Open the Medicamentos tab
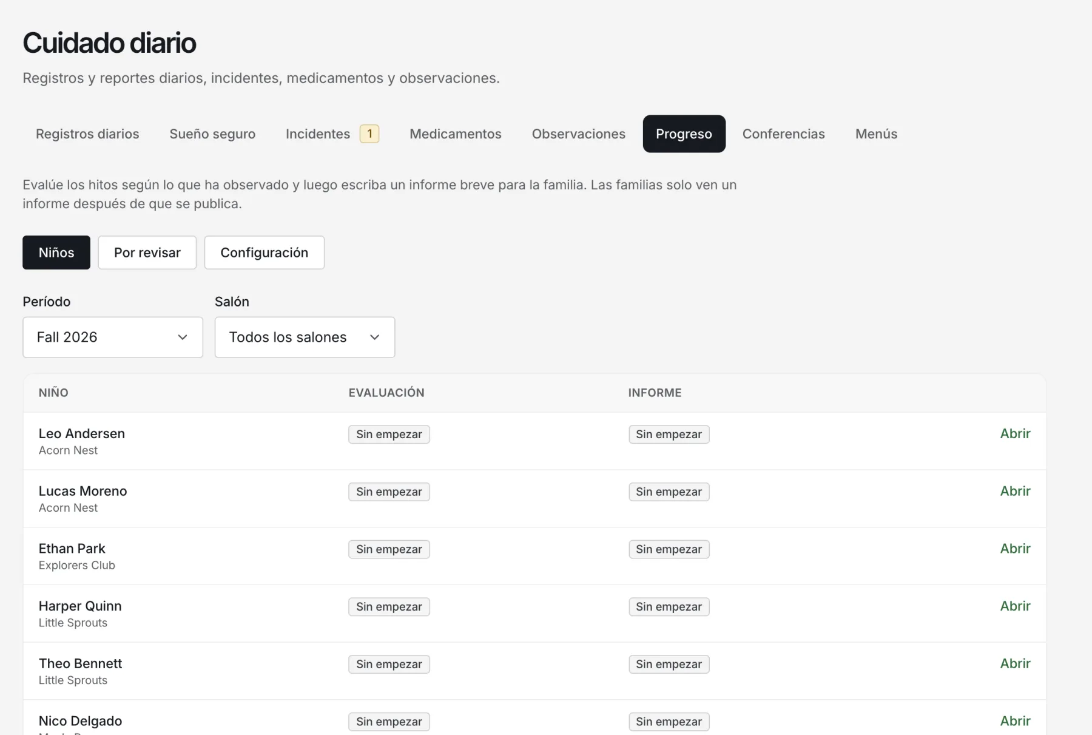The width and height of the screenshot is (1092, 735). coord(455,134)
